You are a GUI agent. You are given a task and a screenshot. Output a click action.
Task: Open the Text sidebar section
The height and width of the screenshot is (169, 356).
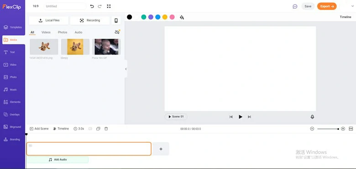click(10, 52)
